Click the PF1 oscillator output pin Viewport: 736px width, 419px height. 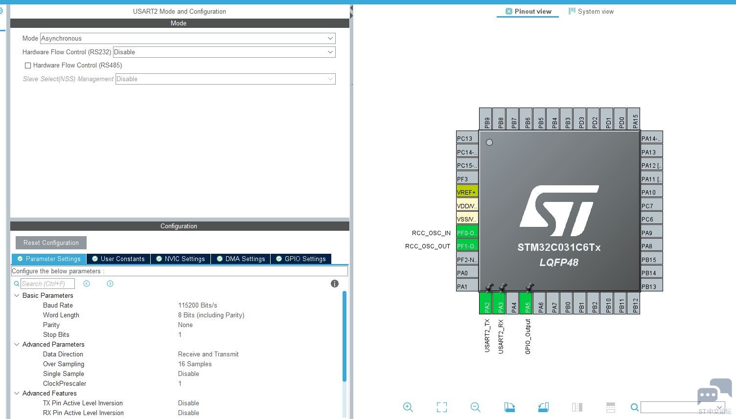467,245
